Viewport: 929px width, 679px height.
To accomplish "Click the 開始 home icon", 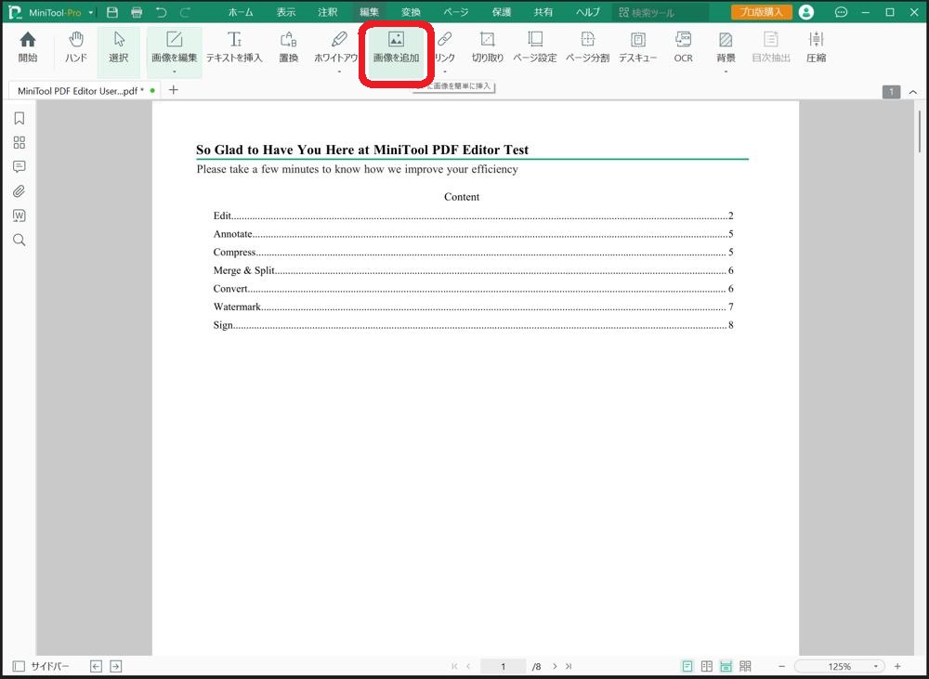I will tap(28, 47).
